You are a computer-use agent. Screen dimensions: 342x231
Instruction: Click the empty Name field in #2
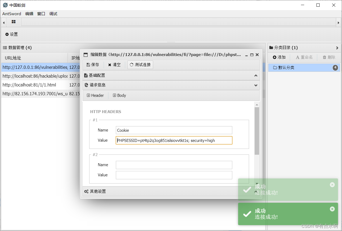pyautogui.click(x=174, y=165)
